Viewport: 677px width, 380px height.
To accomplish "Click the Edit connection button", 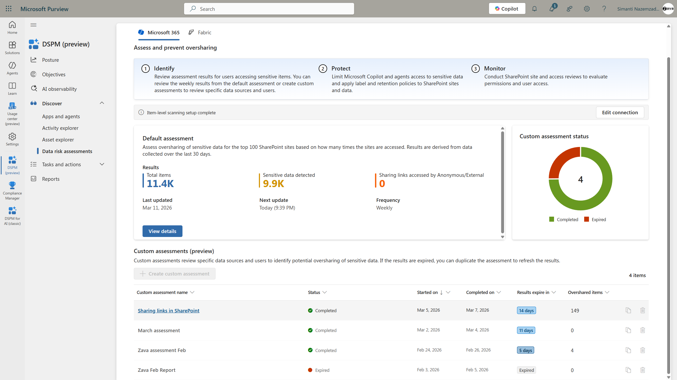I will 620,112.
